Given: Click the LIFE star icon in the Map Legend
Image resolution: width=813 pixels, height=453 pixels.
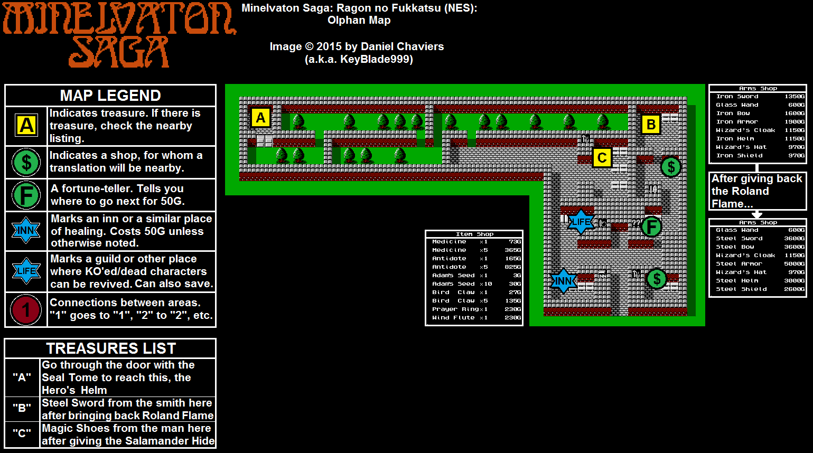Looking at the screenshot, I should pos(26,271).
